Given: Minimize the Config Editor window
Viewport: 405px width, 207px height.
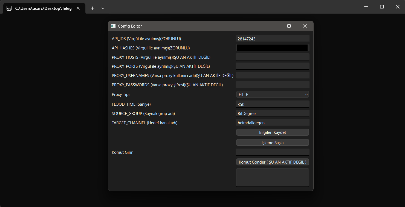Looking at the screenshot, I should pyautogui.click(x=273, y=26).
